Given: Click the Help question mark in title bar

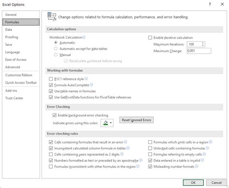Looking at the screenshot, I should [x=210, y=4].
